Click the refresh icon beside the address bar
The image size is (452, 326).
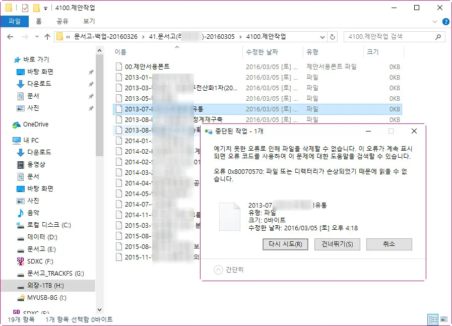pos(332,36)
